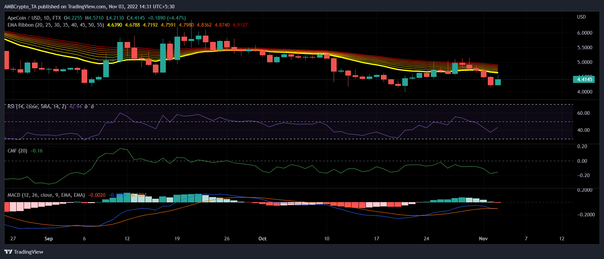
Task: Click the low value 4.2130
Action: 117,18
